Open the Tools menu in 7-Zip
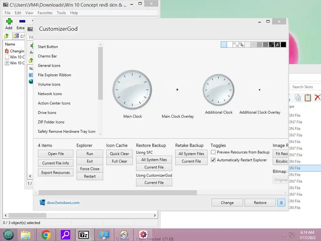Screen dimensions: 321x241 pos(61,13)
